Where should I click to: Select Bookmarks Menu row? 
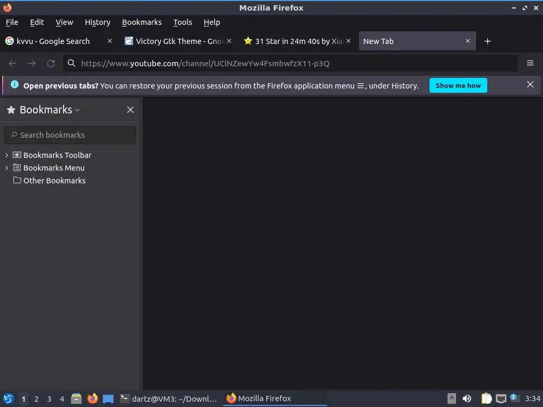70,168
